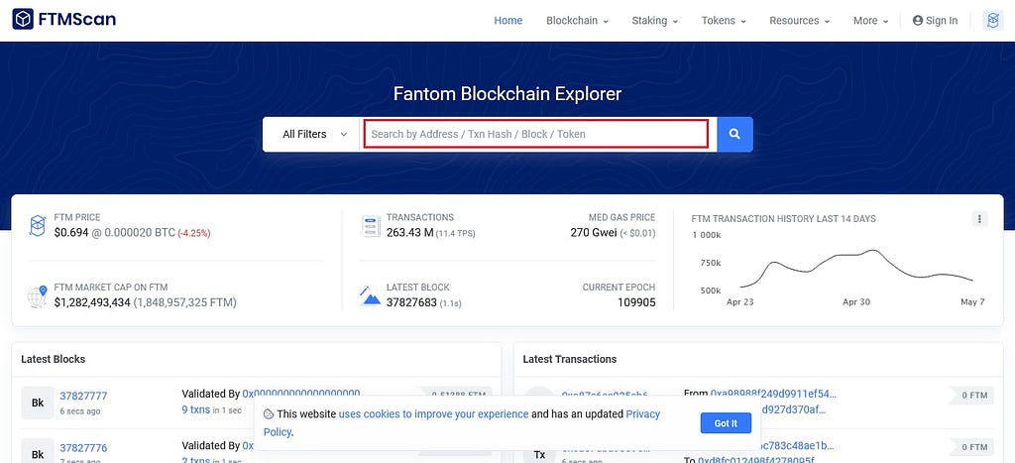Viewport: 1015px width, 463px height.
Task: Click the Sign In user icon
Action: 917,21
